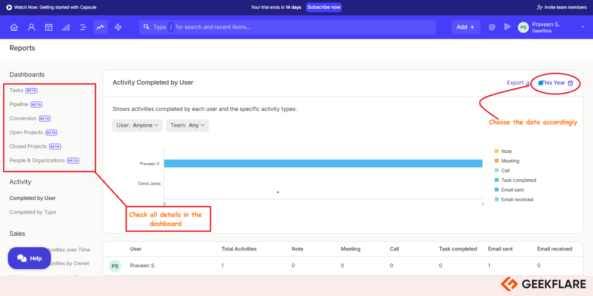This screenshot has width=593, height=296.
Task: Open People & Organizations dashboard
Action: (x=44, y=161)
